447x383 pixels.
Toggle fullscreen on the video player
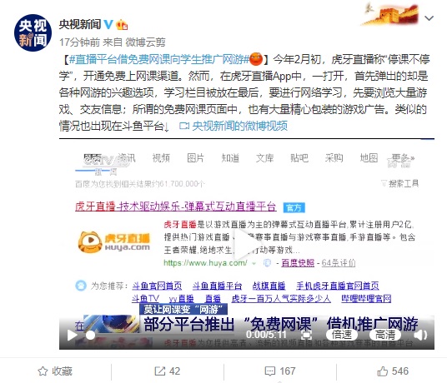(x=306, y=335)
